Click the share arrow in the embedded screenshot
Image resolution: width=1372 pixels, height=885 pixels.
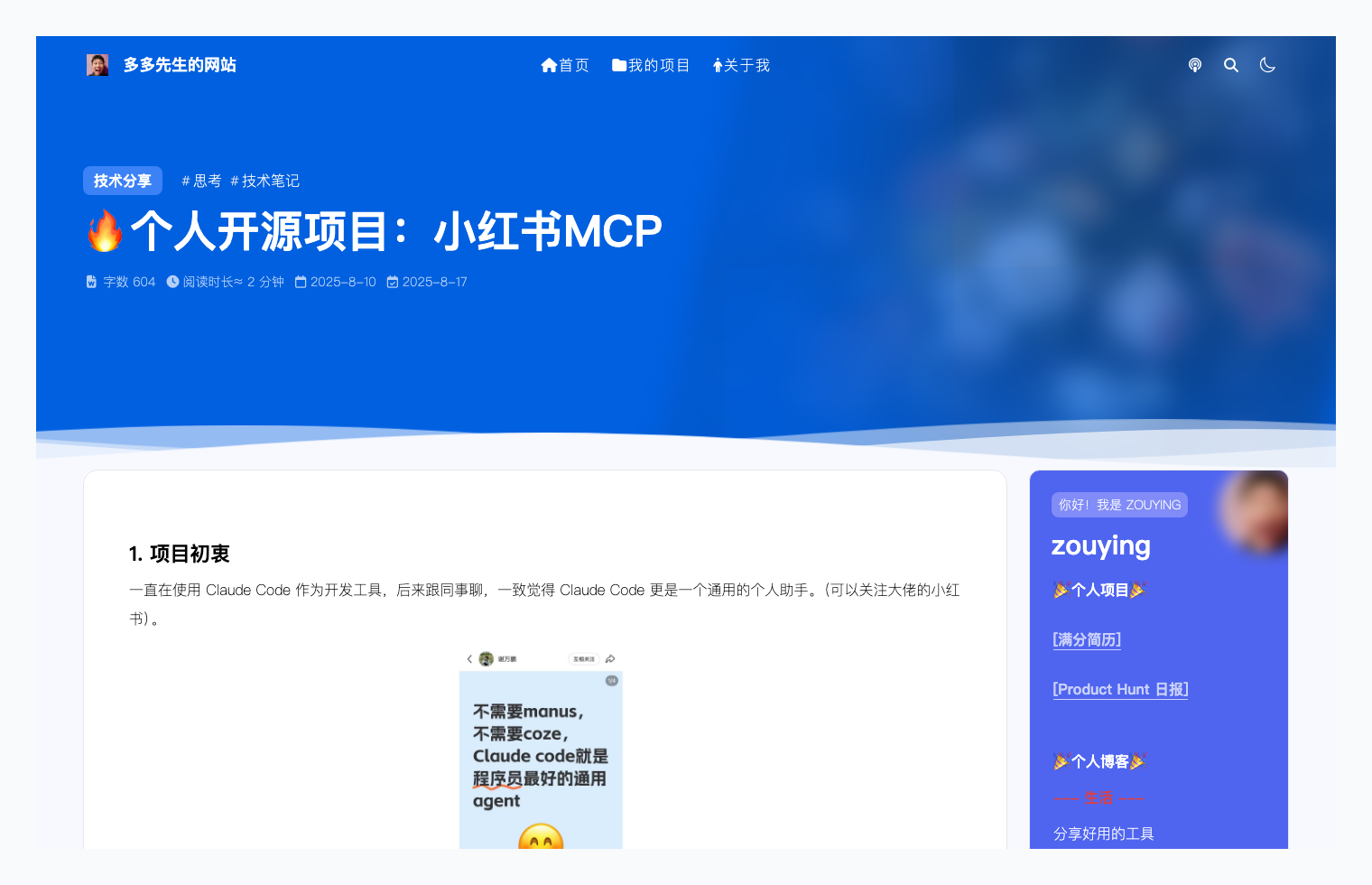click(x=610, y=659)
